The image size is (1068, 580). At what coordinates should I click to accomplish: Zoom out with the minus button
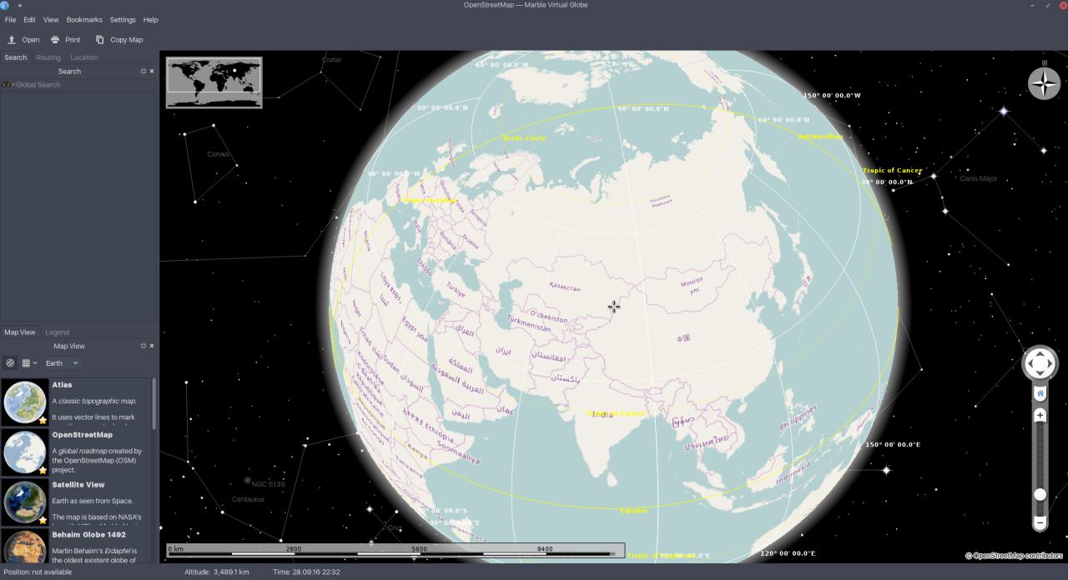point(1040,523)
